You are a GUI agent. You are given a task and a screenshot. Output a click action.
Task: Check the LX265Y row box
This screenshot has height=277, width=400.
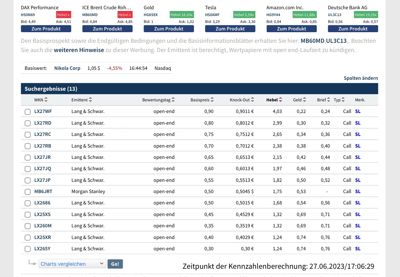tap(28, 249)
